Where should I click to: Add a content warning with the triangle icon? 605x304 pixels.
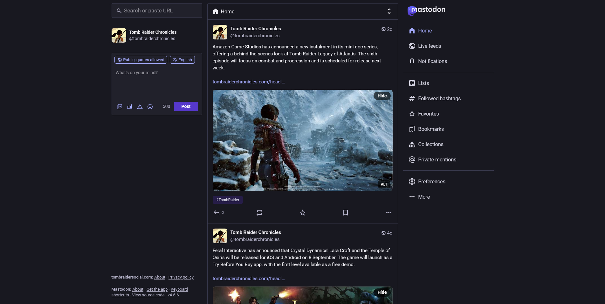coord(140,107)
